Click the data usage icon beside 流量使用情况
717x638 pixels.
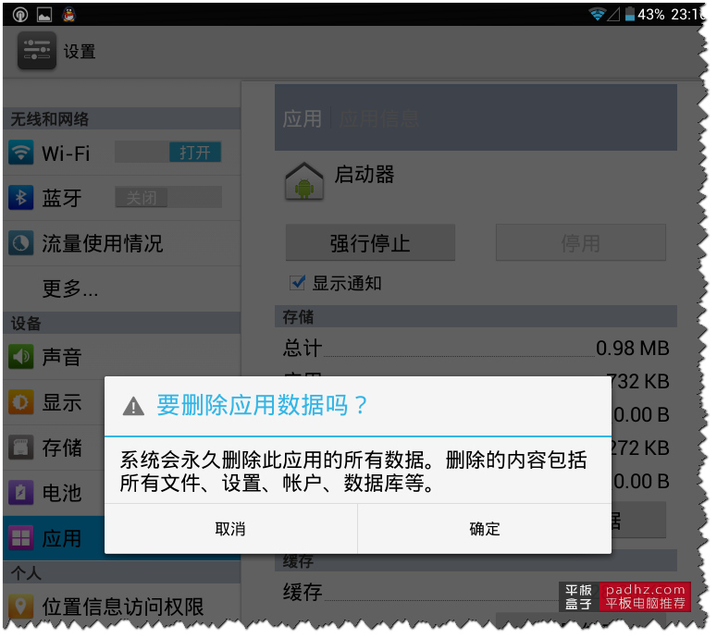[21, 244]
